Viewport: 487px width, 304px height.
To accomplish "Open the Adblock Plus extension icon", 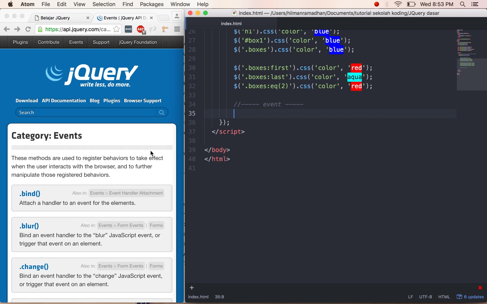I will coord(141,29).
